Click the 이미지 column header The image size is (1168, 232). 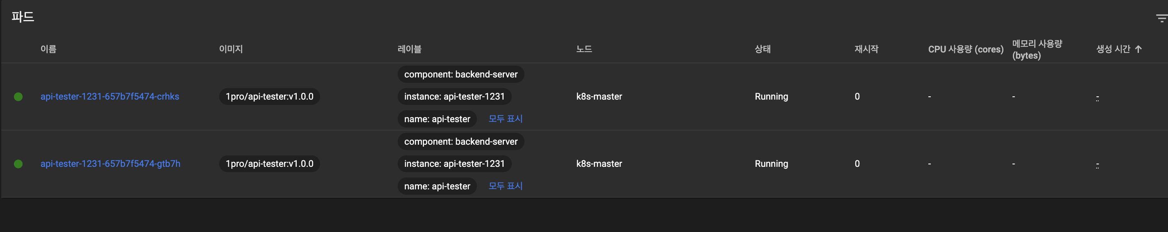click(x=231, y=49)
